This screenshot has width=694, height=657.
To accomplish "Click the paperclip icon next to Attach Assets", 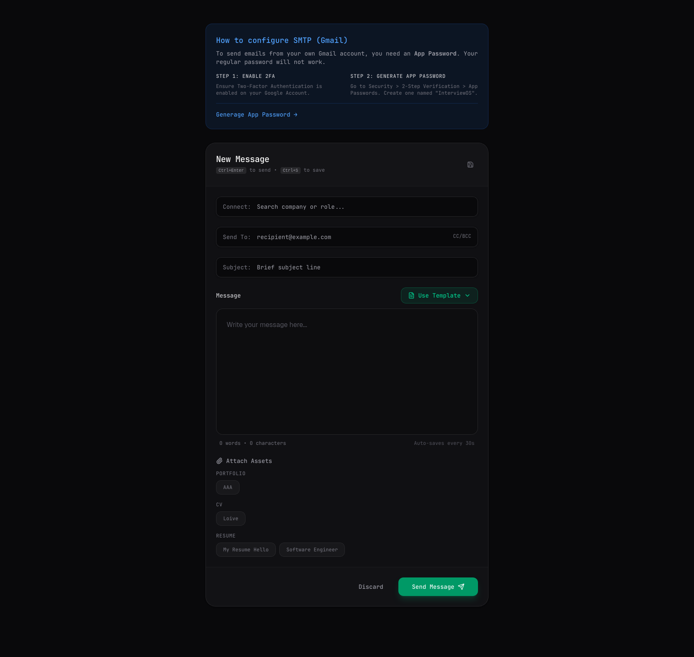I will click(x=219, y=461).
